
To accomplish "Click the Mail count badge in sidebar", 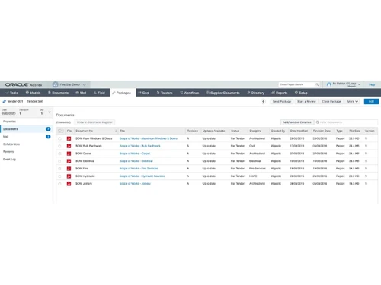I will click(x=48, y=137).
